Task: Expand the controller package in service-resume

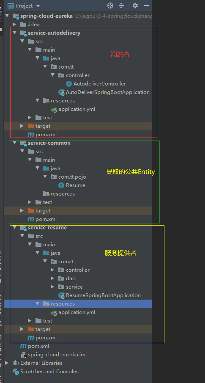Action: click(52, 270)
